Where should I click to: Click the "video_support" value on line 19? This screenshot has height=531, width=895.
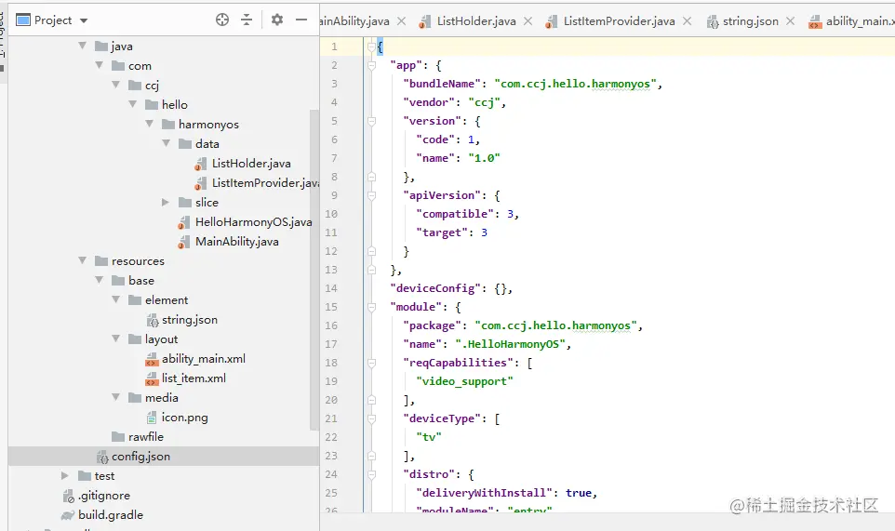(x=464, y=381)
